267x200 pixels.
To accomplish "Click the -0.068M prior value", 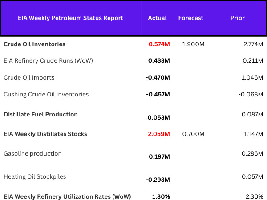I will pos(251,94).
